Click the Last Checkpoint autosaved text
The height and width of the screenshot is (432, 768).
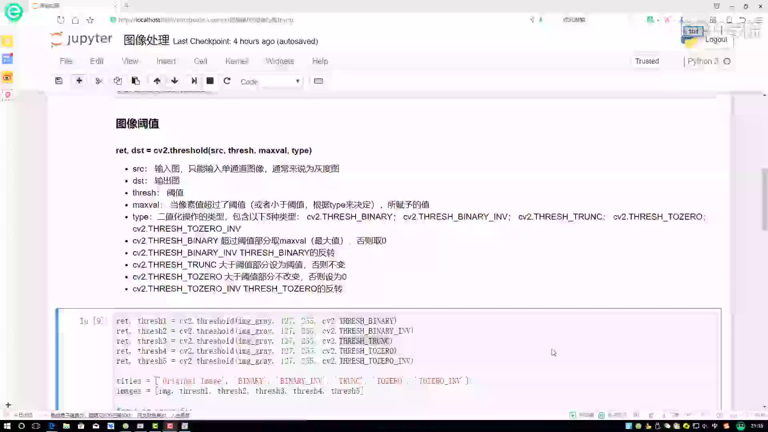pos(246,42)
